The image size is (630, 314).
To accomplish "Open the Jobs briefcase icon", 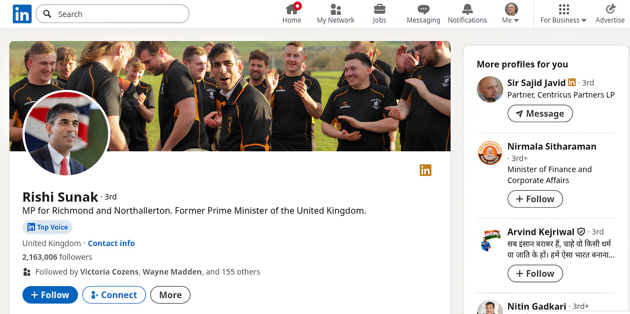I will pyautogui.click(x=379, y=9).
